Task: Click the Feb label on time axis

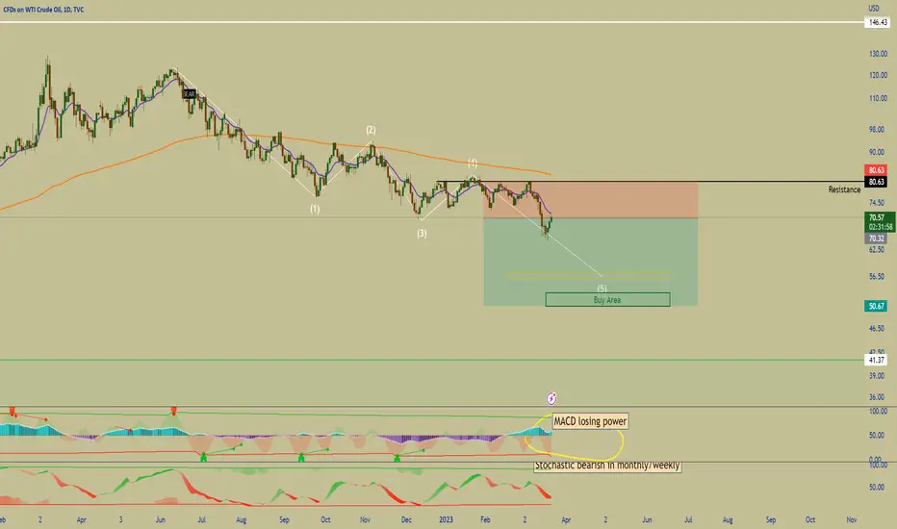Action: 485,519
